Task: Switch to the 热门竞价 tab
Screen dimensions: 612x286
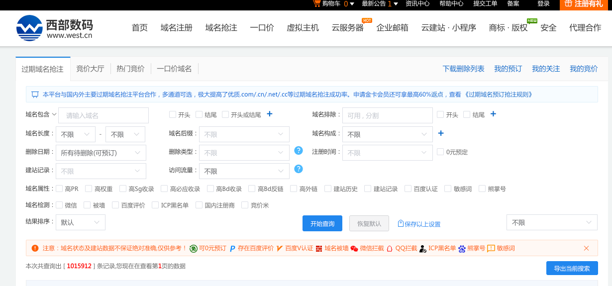Action: coord(130,69)
